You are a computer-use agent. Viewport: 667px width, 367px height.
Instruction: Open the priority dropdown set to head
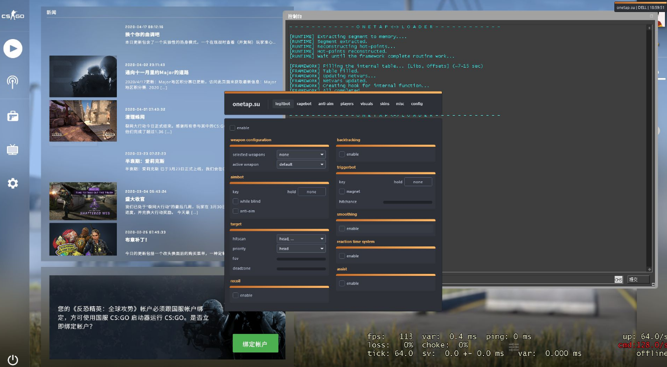point(301,248)
